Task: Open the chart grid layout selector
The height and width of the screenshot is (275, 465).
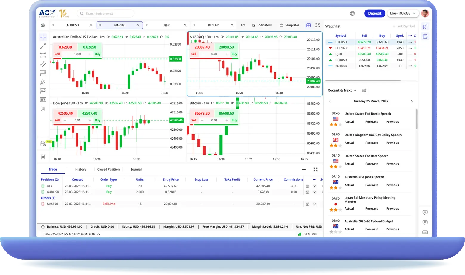Action: pyautogui.click(x=309, y=25)
